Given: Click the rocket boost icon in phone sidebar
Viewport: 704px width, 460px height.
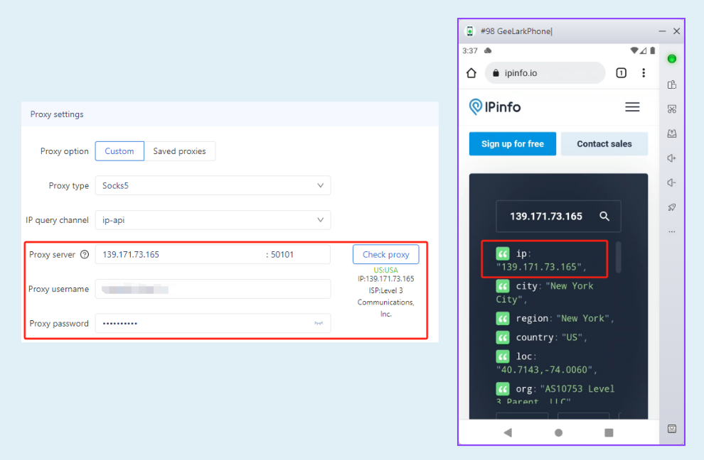Looking at the screenshot, I should pyautogui.click(x=672, y=207).
